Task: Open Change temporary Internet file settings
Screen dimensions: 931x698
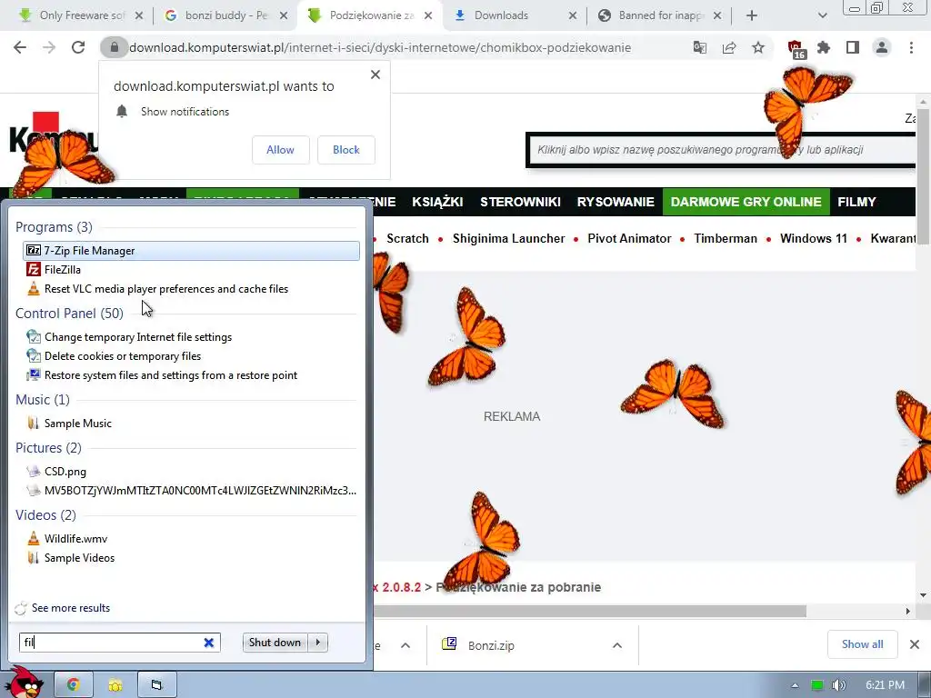Action: pos(191,336)
